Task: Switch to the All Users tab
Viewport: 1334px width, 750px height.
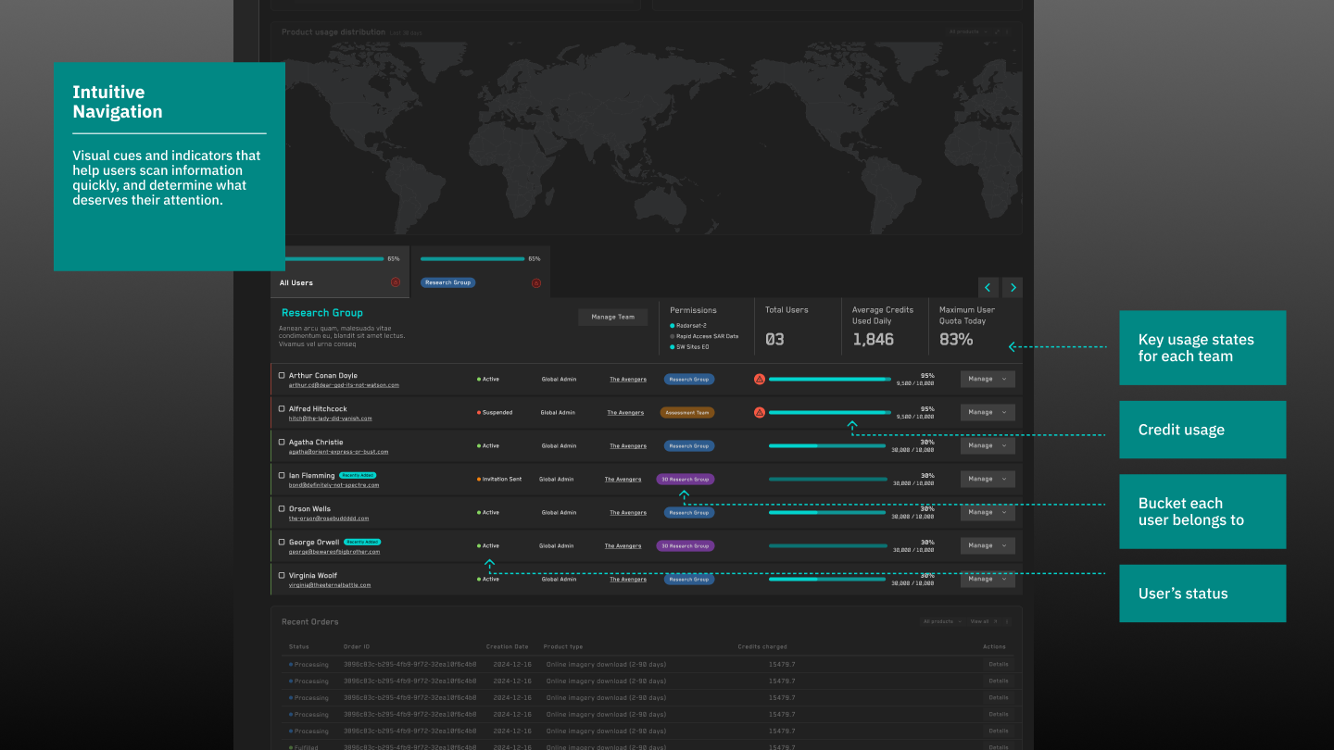Action: 340,271
